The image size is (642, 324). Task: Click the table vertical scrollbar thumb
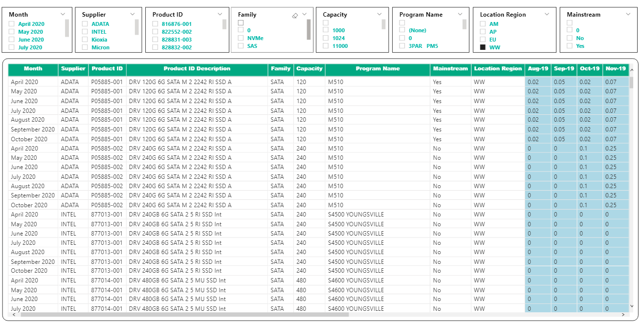632,83
